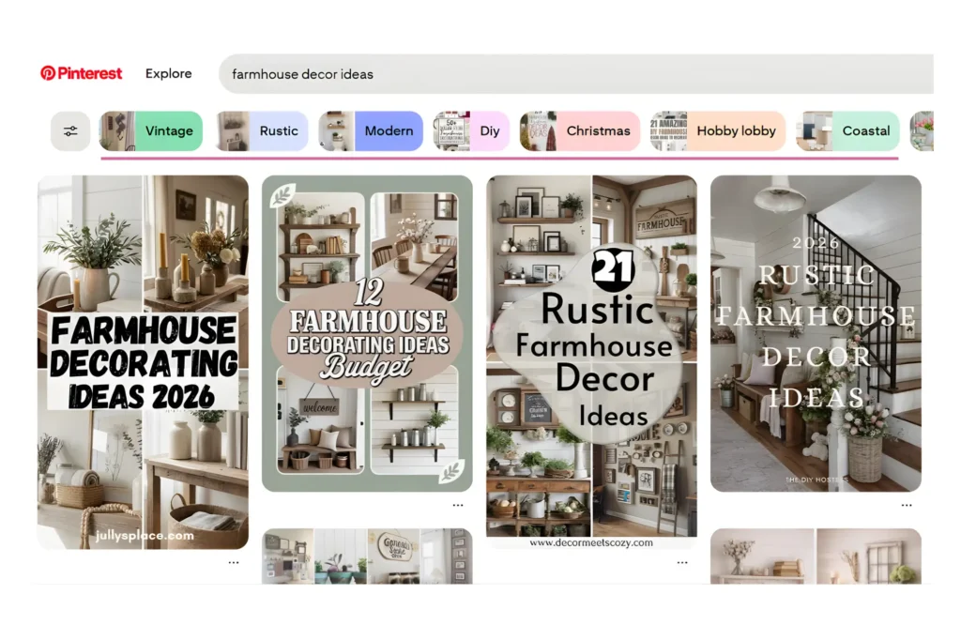Open more options under 2026 Rustic staircase pin
The height and width of the screenshot is (625, 961).
(x=906, y=505)
